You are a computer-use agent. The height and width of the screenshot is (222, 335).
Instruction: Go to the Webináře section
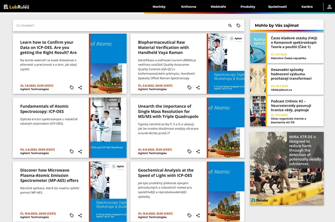(x=218, y=7)
